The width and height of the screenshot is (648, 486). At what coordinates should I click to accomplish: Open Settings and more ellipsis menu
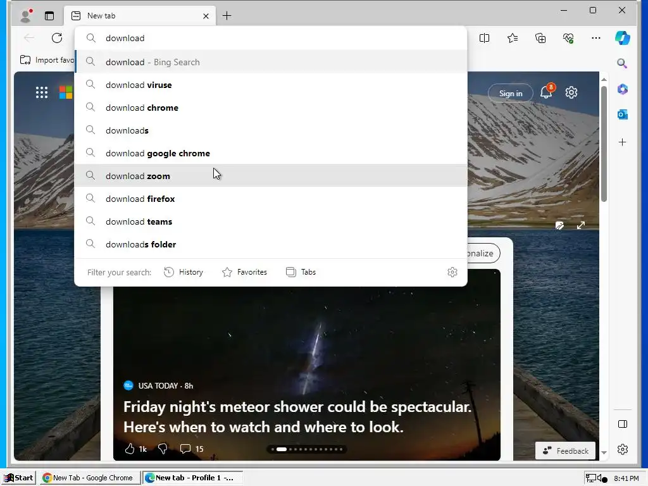click(596, 38)
